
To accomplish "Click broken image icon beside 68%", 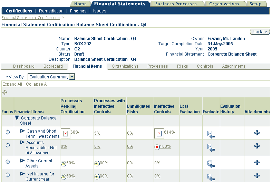I will 65,134.
